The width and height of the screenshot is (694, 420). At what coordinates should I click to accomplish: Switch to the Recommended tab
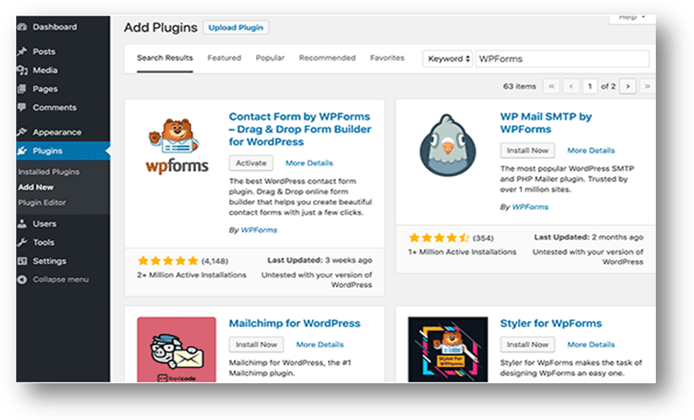tap(327, 57)
